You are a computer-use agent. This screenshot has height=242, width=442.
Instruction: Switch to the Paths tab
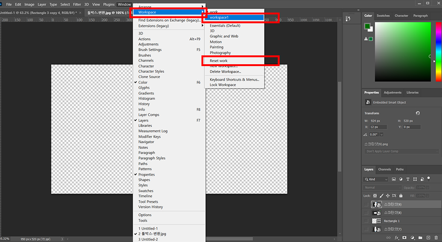pyautogui.click(x=400, y=169)
